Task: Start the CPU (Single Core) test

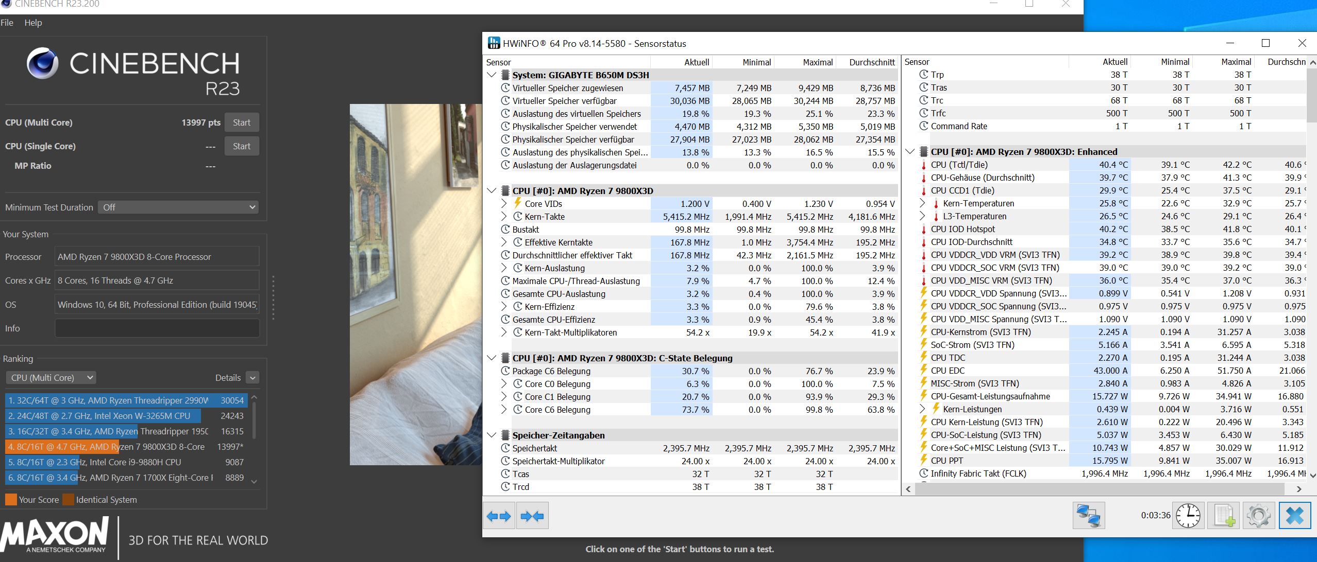Action: coord(241,146)
